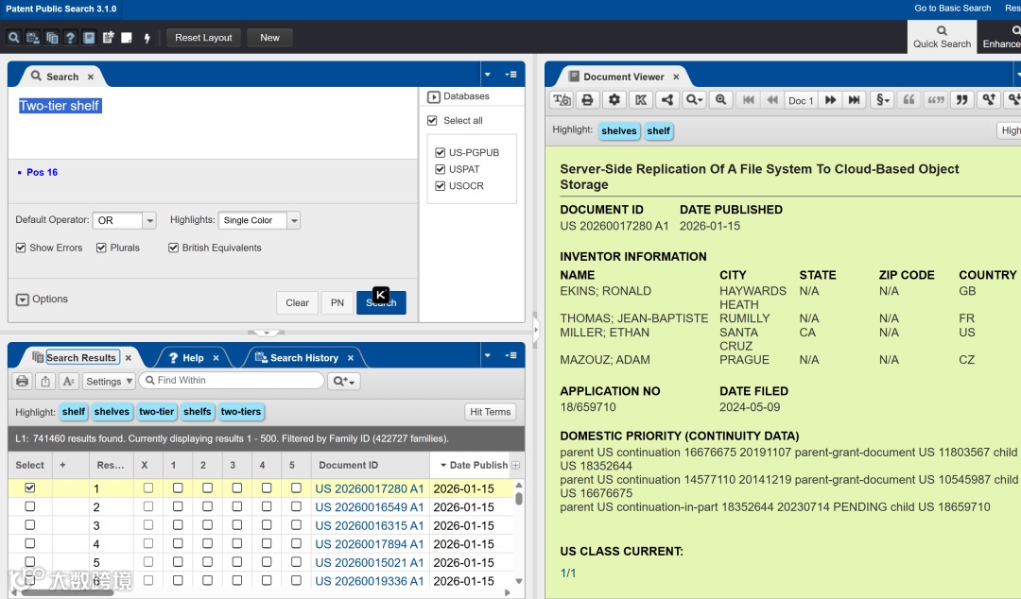The width and height of the screenshot is (1021, 599).
Task: Toggle the Show Errors checkbox
Action: tap(21, 248)
